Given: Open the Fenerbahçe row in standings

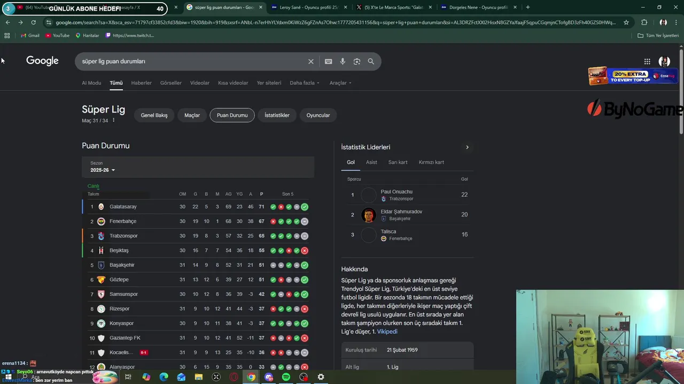Looking at the screenshot, I should pos(198,221).
